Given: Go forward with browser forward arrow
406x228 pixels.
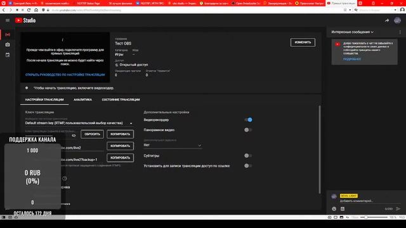Looking at the screenshot, I should pos(10,10).
